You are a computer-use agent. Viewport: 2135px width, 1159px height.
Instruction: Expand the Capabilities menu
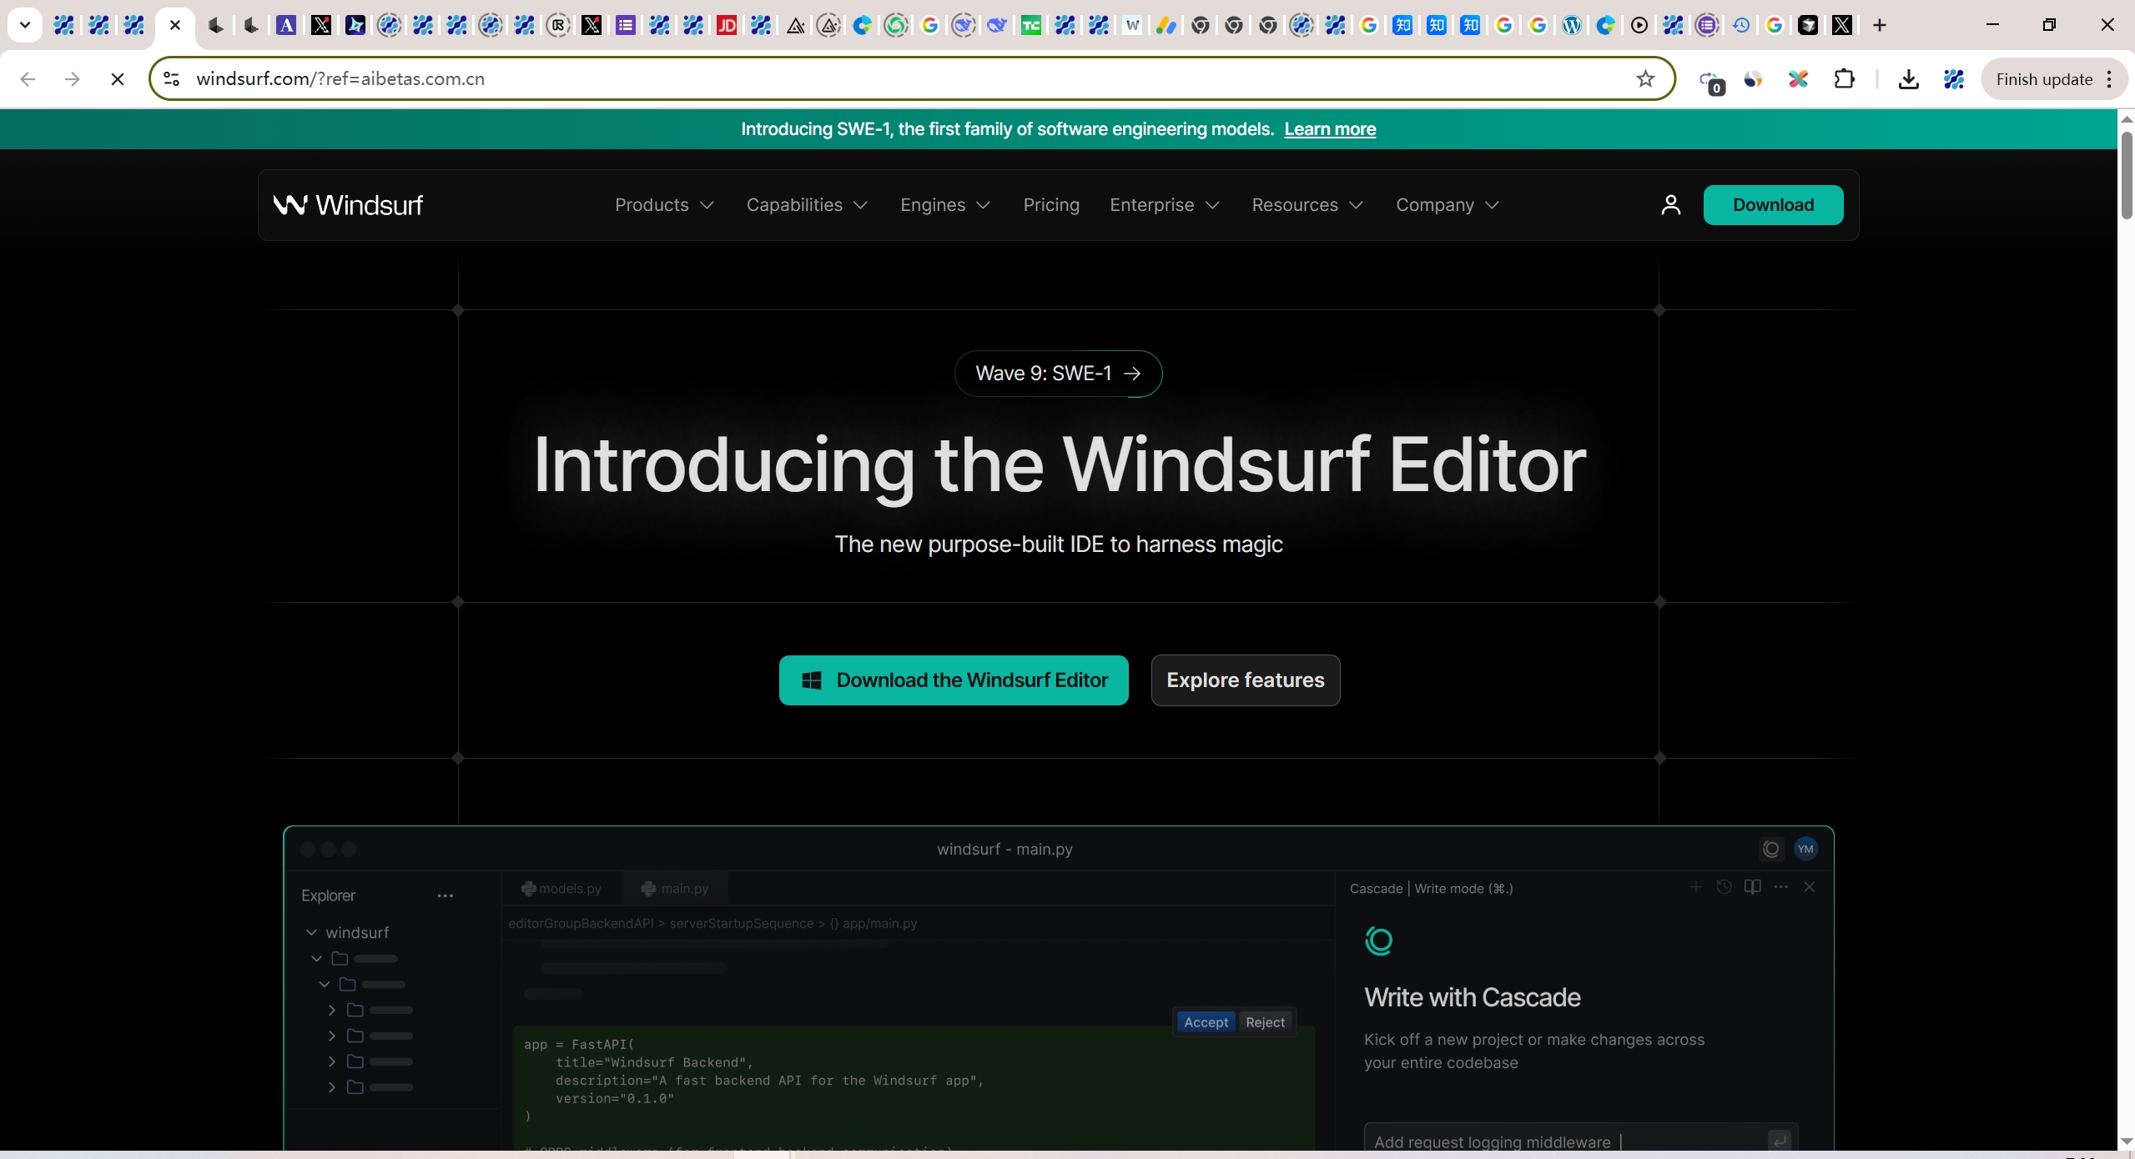tap(807, 205)
